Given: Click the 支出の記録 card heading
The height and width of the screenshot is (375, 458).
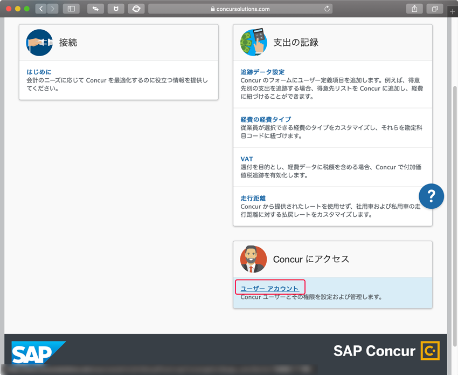Looking at the screenshot, I should coord(296,43).
